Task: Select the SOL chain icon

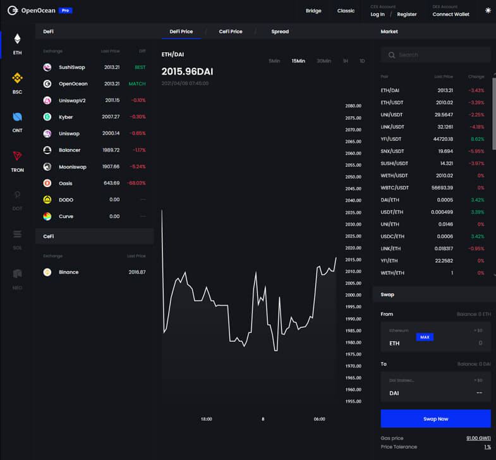Action: point(18,234)
